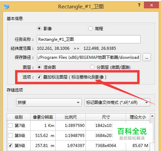Screen dimensions: 161x151
Task: Click the 比例尺 column header
Action: pos(71,117)
